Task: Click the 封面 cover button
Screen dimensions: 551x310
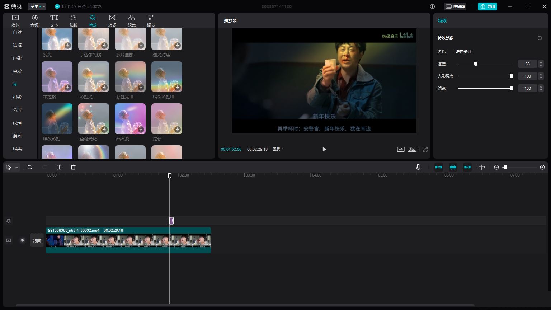Action: click(x=37, y=240)
